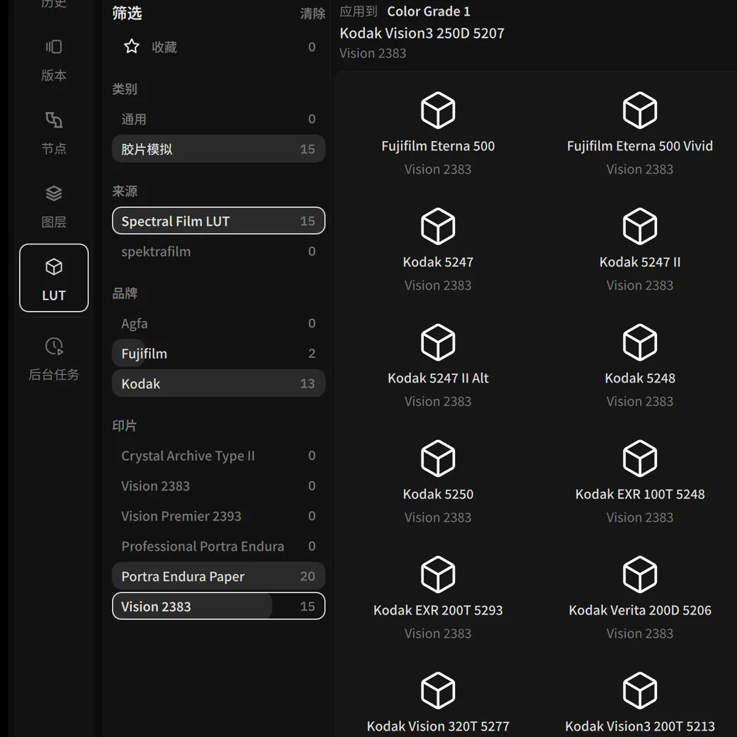The height and width of the screenshot is (737, 737).
Task: Click the Kodak 5250 cube icon
Action: pyautogui.click(x=438, y=458)
